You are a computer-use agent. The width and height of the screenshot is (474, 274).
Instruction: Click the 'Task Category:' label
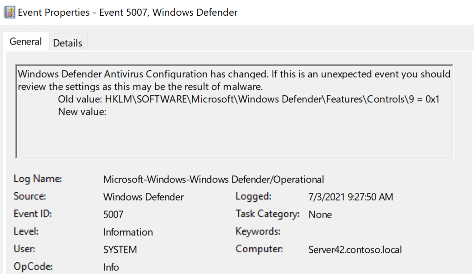268,214
